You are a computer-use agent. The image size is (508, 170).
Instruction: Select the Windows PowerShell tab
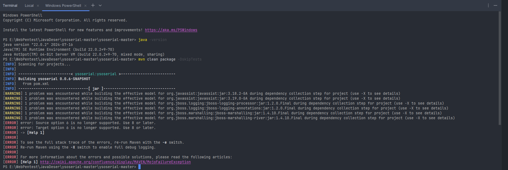pos(63,6)
